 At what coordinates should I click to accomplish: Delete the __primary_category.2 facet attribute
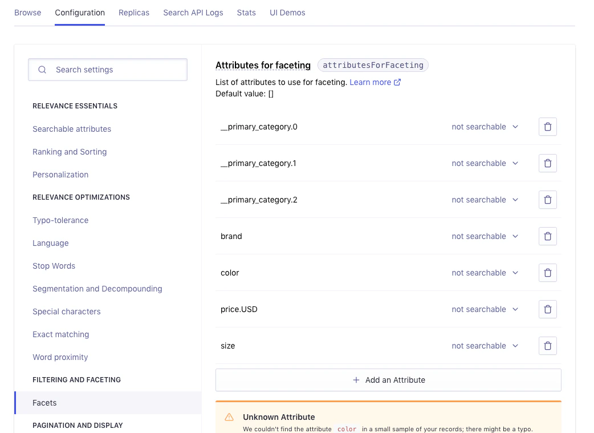click(x=547, y=200)
